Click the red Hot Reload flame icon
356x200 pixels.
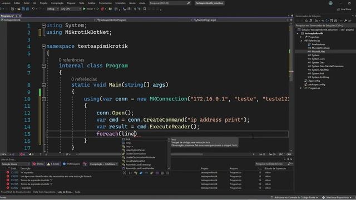(x=102, y=9)
